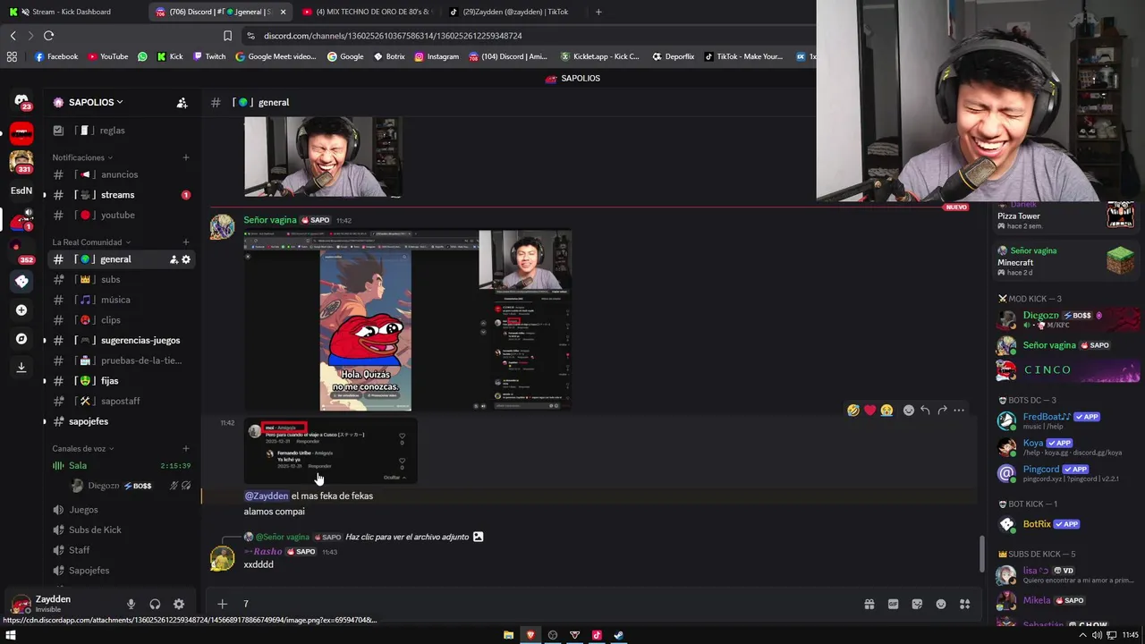
Task: Join the Juegos voice channel
Action: [x=118, y=510]
